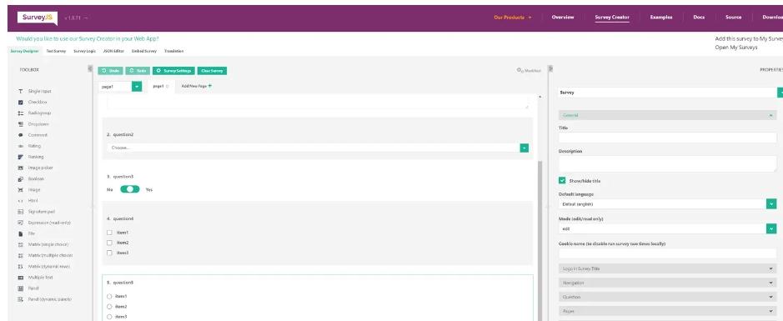Go to Overview in top navigation

point(563,18)
